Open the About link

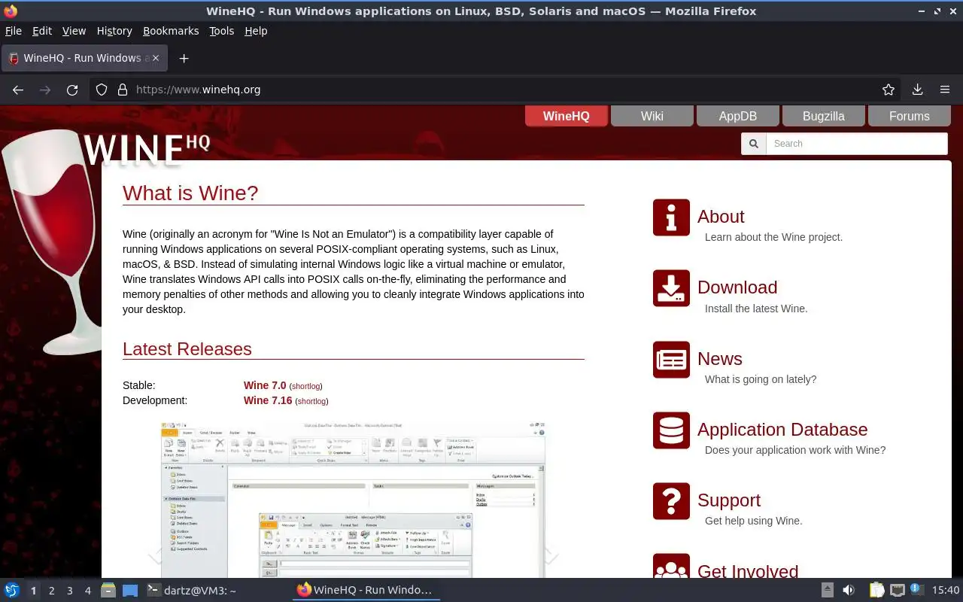pyautogui.click(x=721, y=217)
